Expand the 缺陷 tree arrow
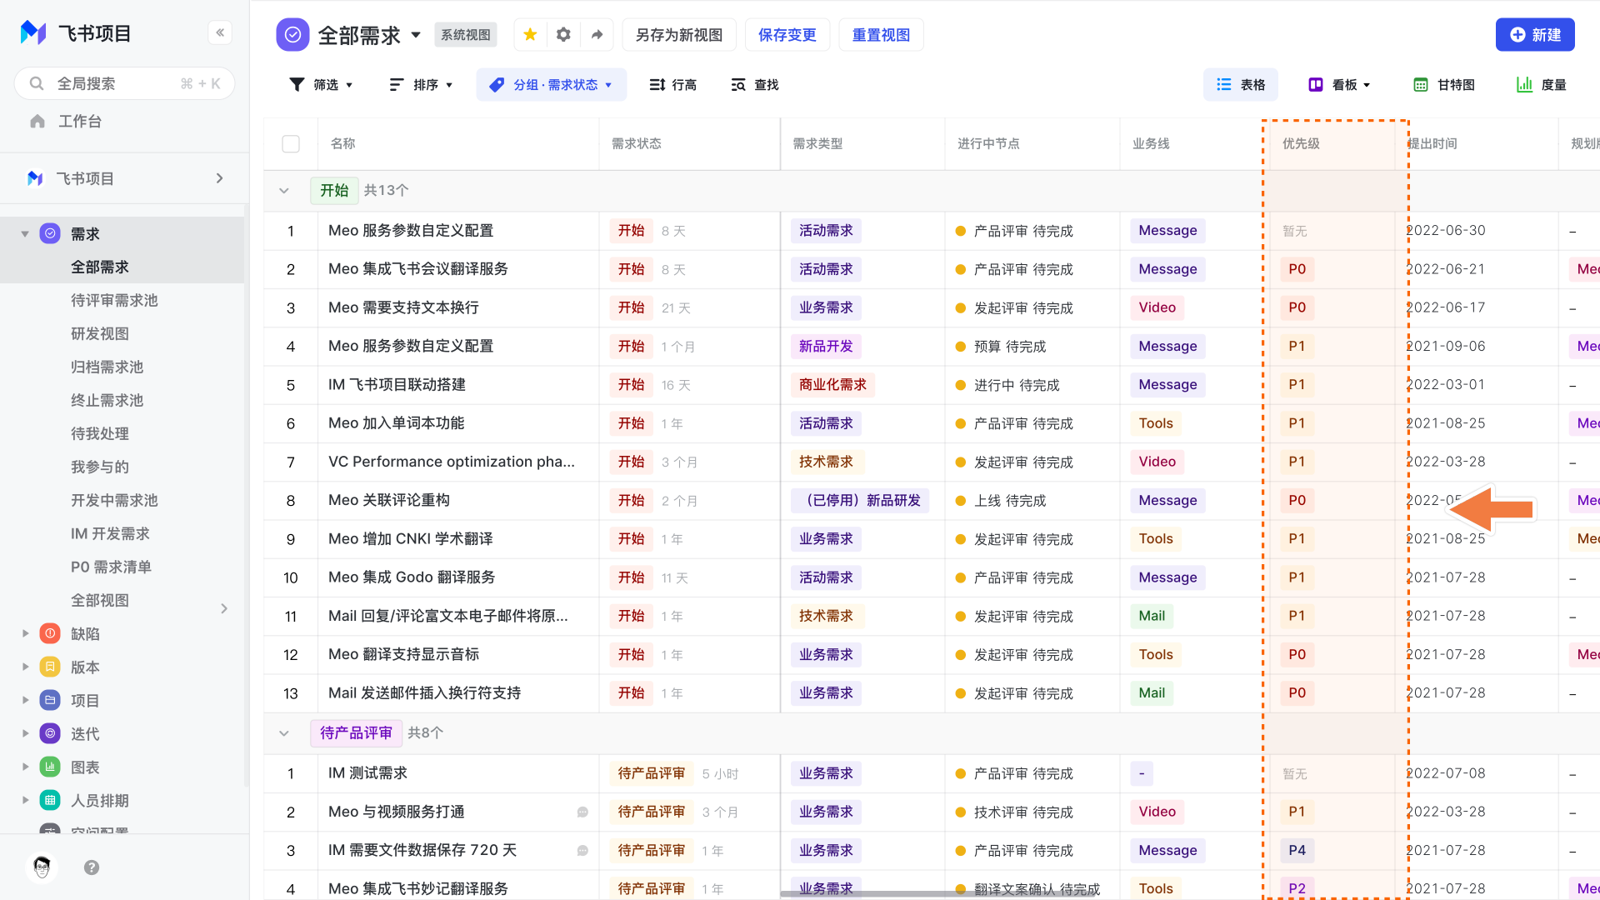The image size is (1600, 900). coord(25,634)
